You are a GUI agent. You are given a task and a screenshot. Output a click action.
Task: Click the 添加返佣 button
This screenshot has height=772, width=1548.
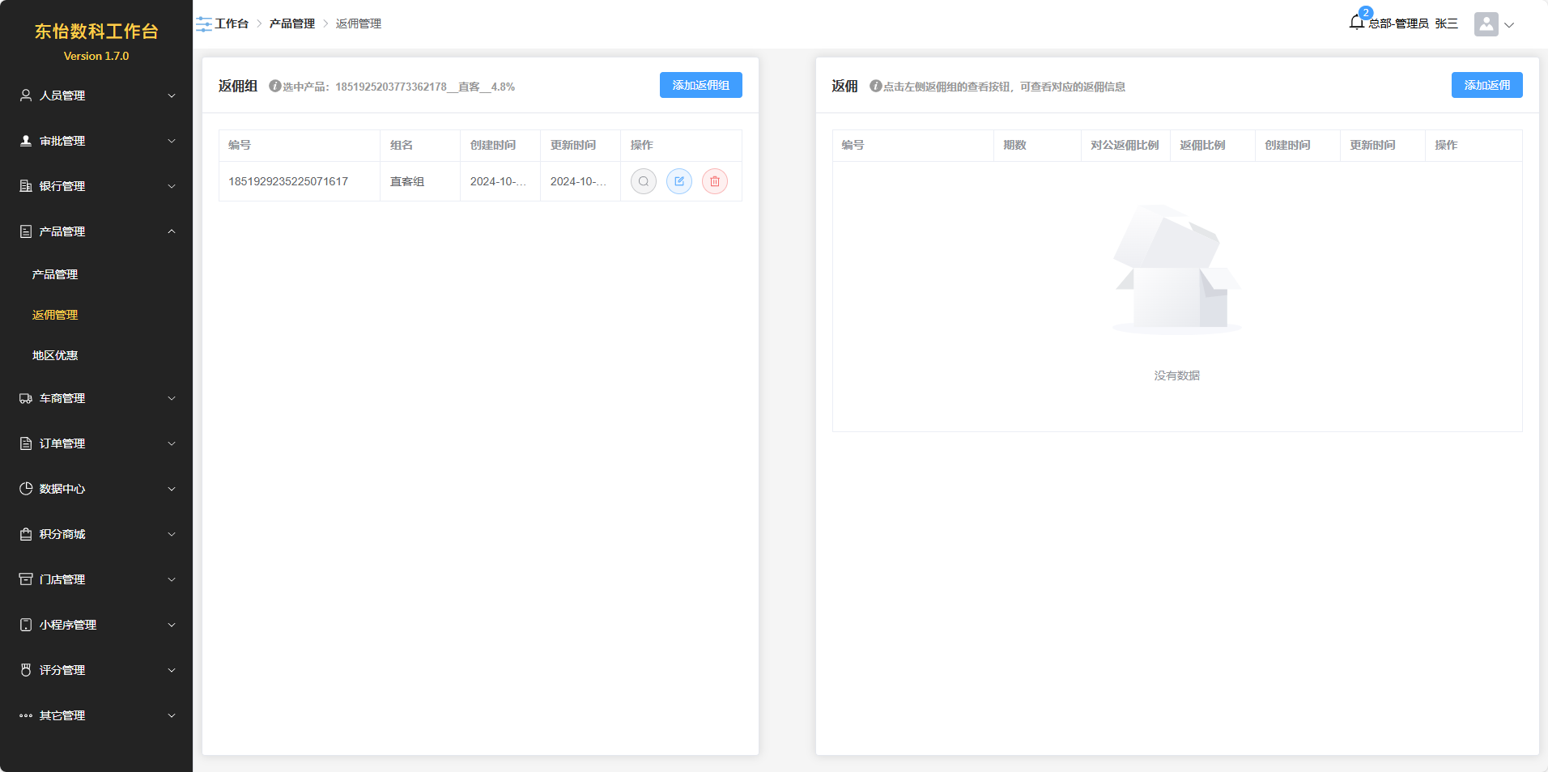1486,85
